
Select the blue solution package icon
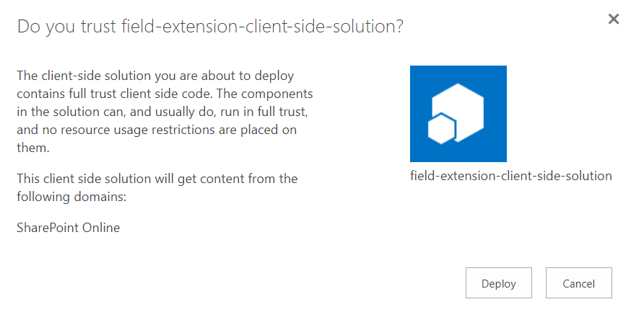pyautogui.click(x=458, y=114)
